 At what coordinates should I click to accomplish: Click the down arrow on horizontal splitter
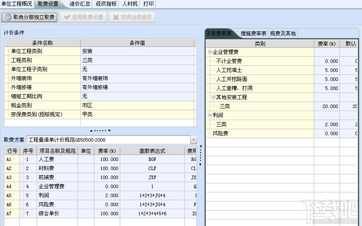(109, 130)
